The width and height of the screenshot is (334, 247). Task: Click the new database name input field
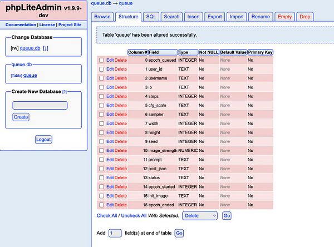(x=40, y=105)
